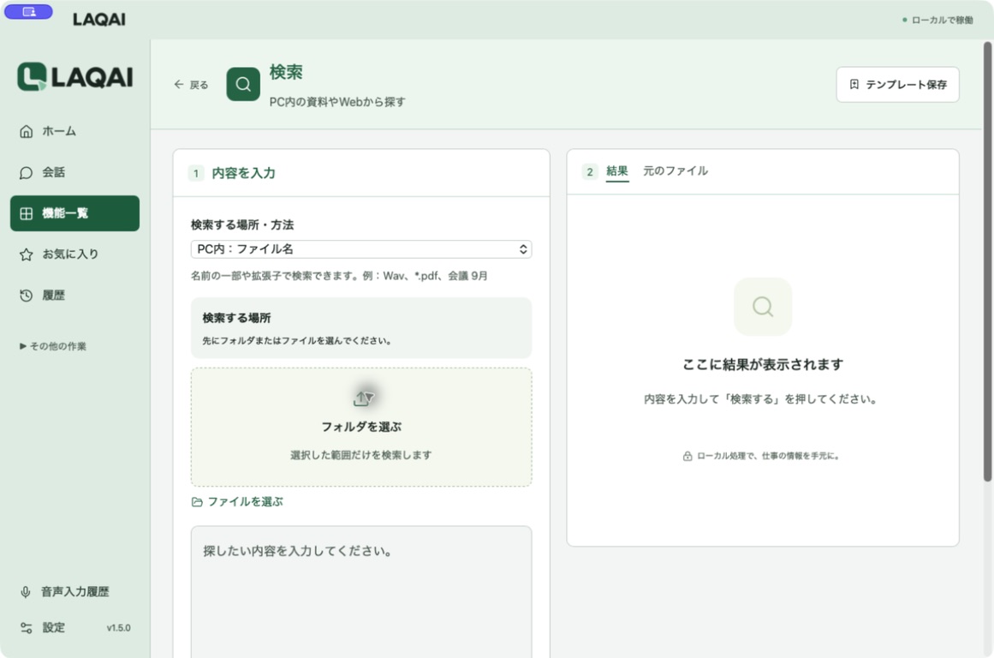Click the sliders icon beside 設定
Image resolution: width=994 pixels, height=658 pixels.
26,627
